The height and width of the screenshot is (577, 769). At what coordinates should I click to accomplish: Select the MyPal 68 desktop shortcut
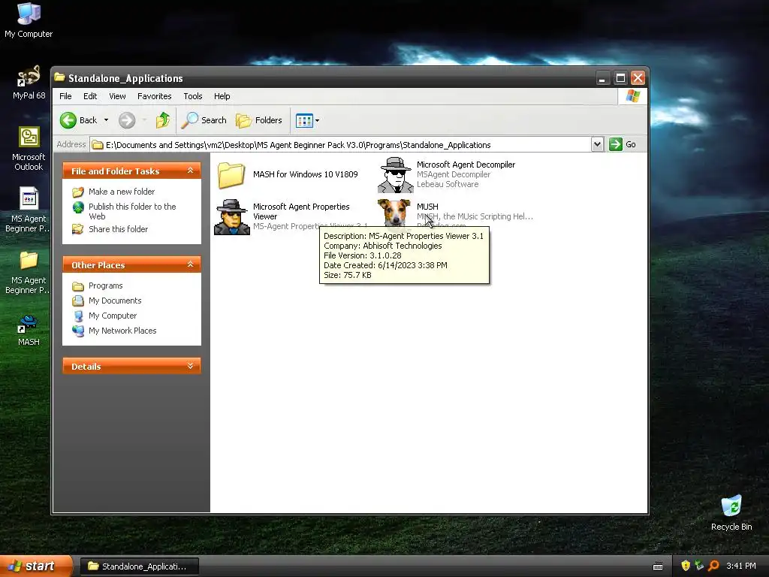(29, 83)
